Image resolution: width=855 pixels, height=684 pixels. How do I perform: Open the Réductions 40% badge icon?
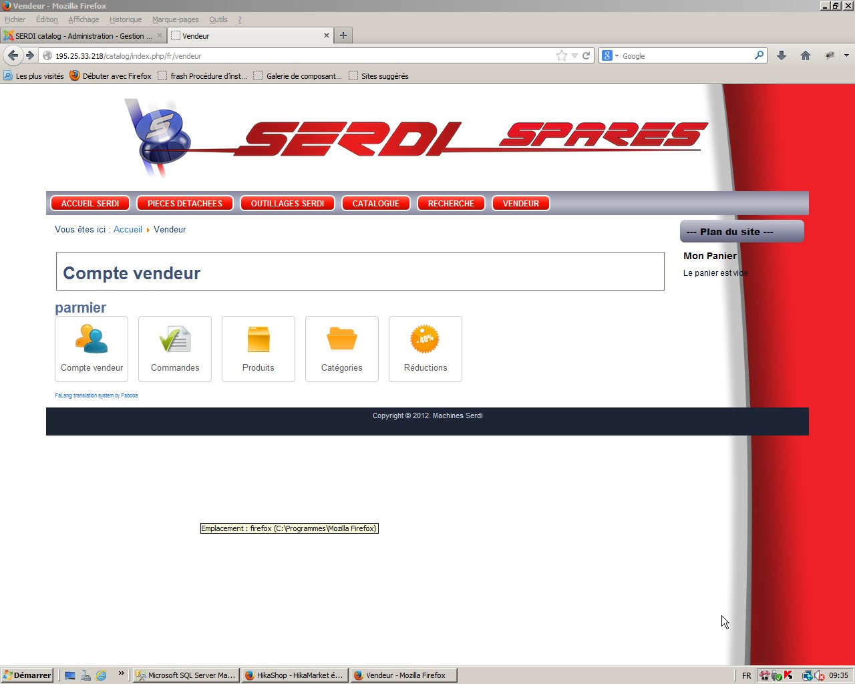click(x=425, y=339)
